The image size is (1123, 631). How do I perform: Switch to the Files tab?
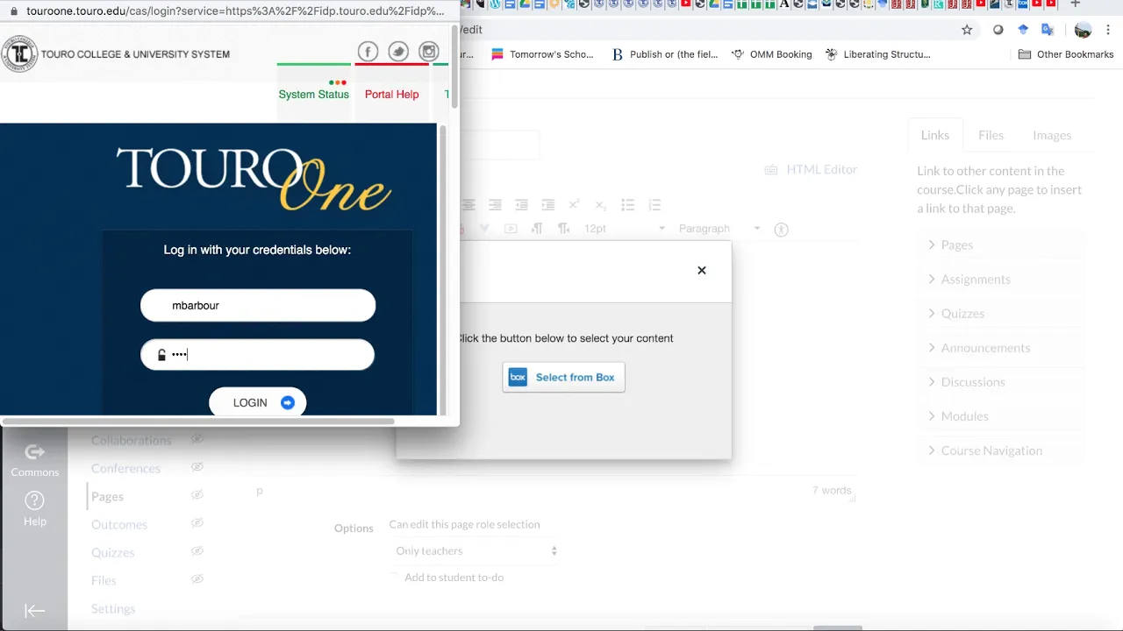991,135
